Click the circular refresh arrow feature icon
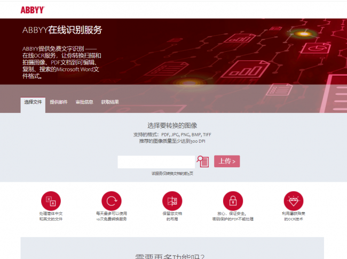The height and width of the screenshot is (259, 347). pyautogui.click(x=112, y=201)
